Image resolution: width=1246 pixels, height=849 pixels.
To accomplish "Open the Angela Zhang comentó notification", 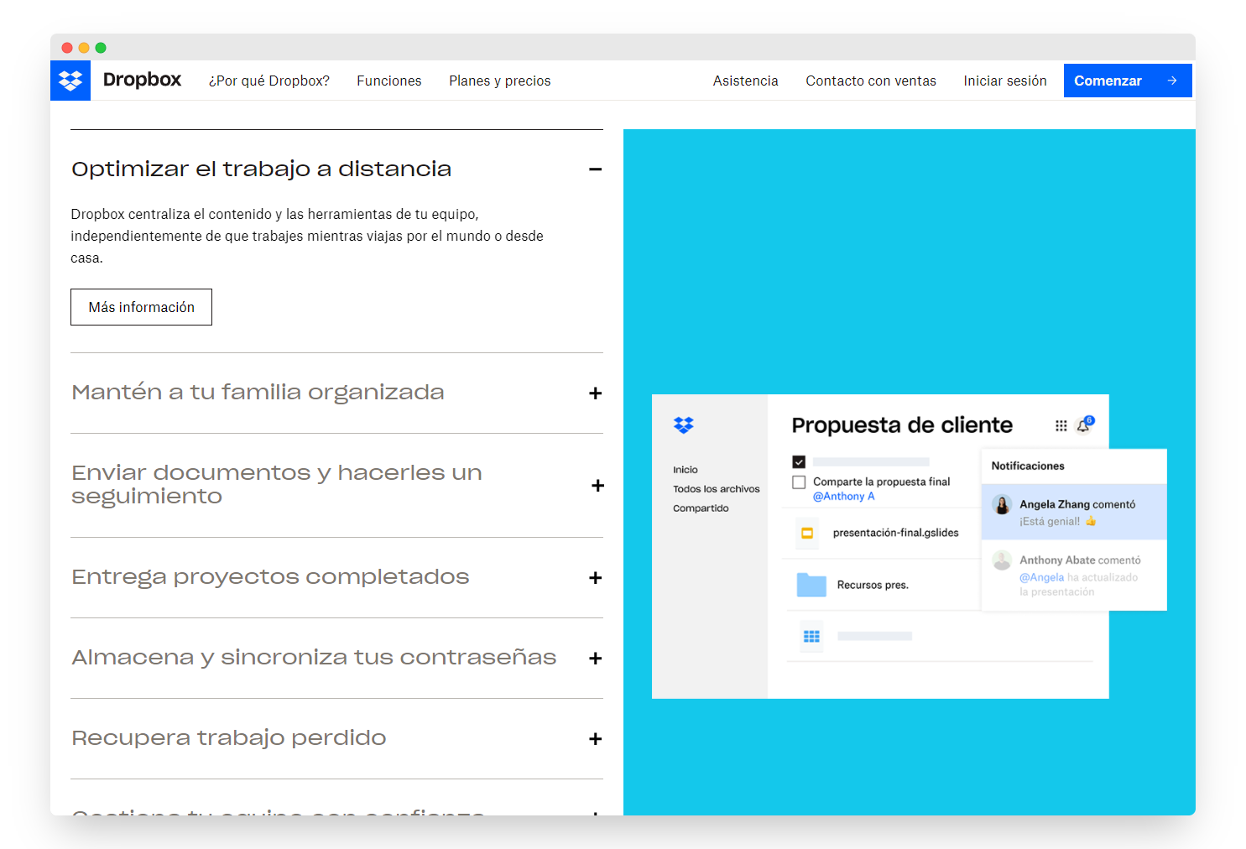I will tap(1074, 512).
